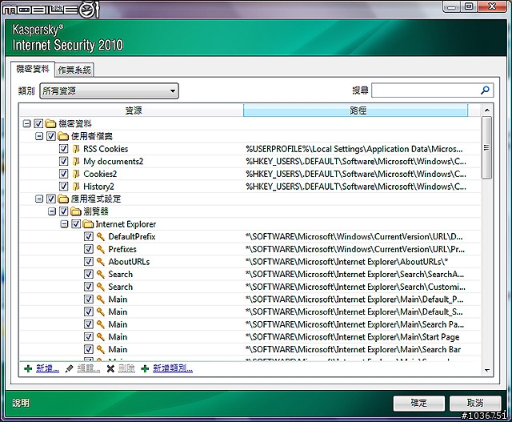Click the X delete icon beside 刪除
Screen dimensions: 512x422
click(x=110, y=368)
